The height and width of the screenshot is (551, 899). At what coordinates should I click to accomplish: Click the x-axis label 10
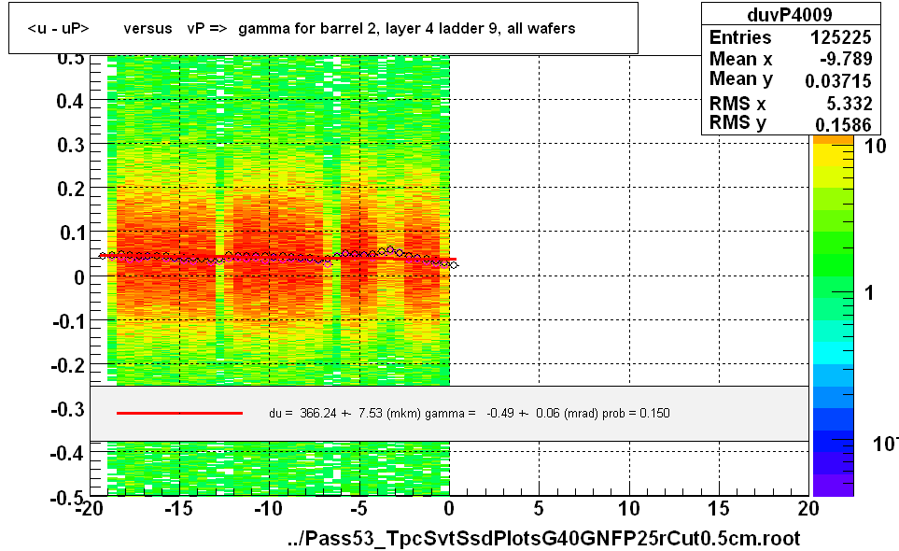[x=629, y=509]
